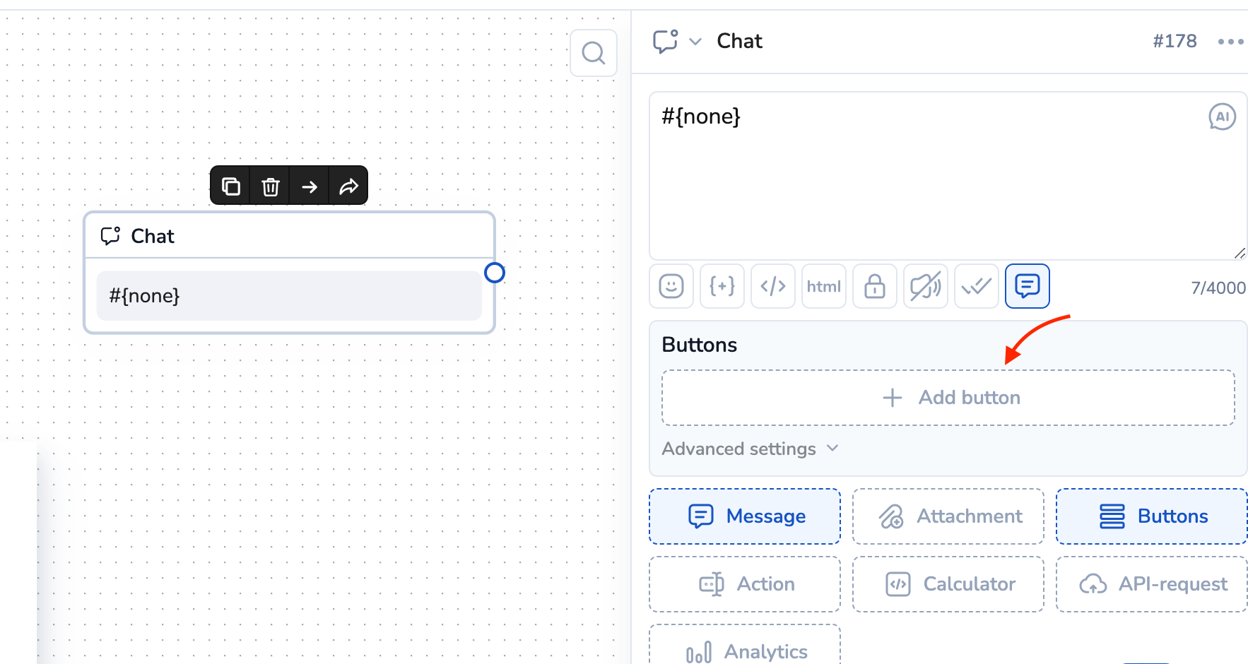Toggle the lock content protection icon
Screen dimensions: 1248x664
click(x=875, y=286)
